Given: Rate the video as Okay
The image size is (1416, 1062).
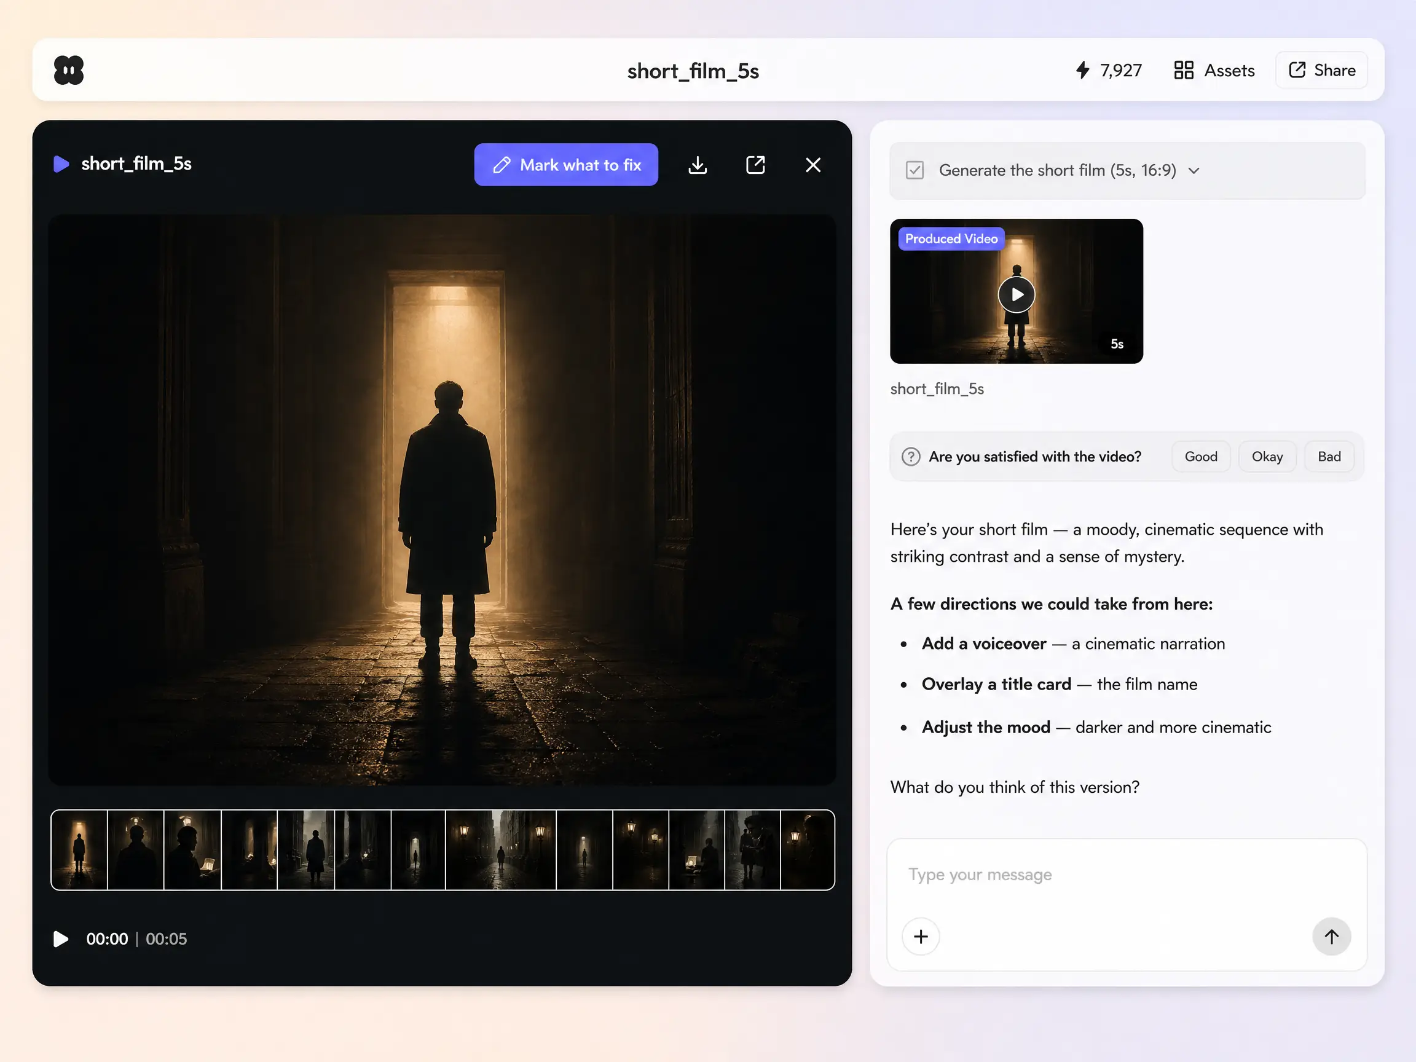Looking at the screenshot, I should 1267,457.
